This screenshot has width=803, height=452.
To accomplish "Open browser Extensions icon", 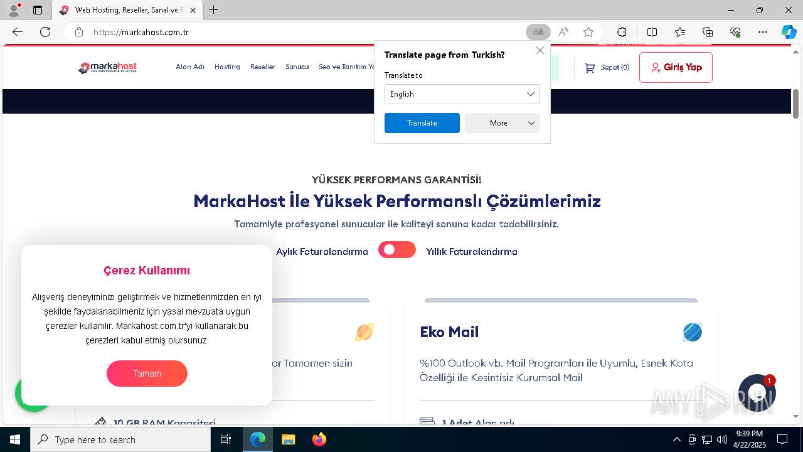I will click(622, 32).
